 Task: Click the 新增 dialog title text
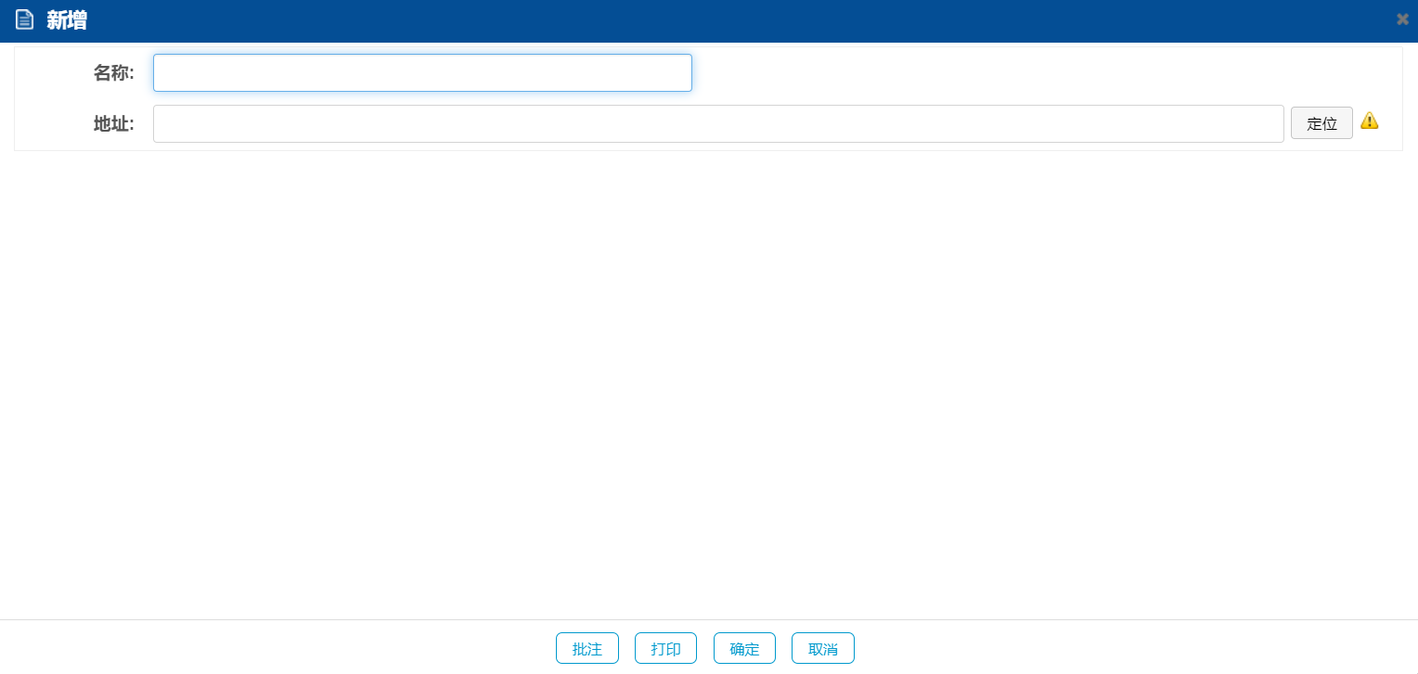pyautogui.click(x=67, y=20)
